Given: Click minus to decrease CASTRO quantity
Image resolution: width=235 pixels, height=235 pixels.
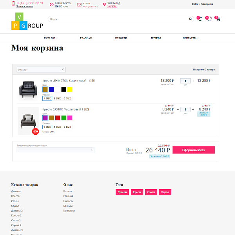Looking at the screenshot, I should [x=177, y=110].
